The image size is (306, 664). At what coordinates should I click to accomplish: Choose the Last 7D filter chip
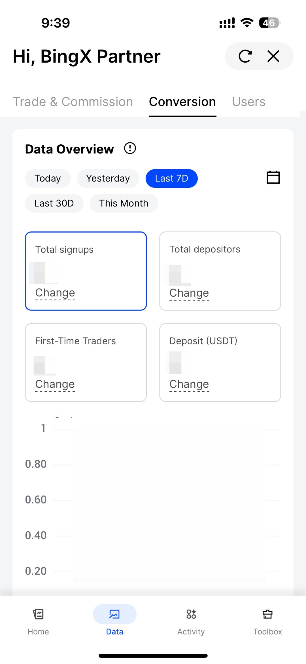(x=171, y=178)
